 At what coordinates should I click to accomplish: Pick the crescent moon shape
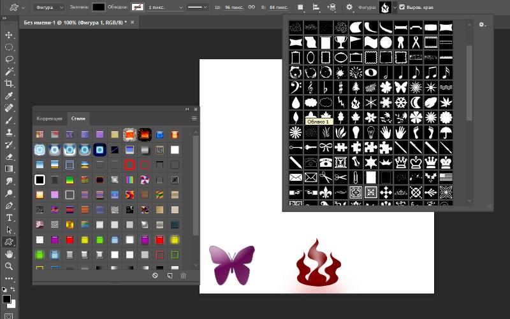[x=416, y=103]
